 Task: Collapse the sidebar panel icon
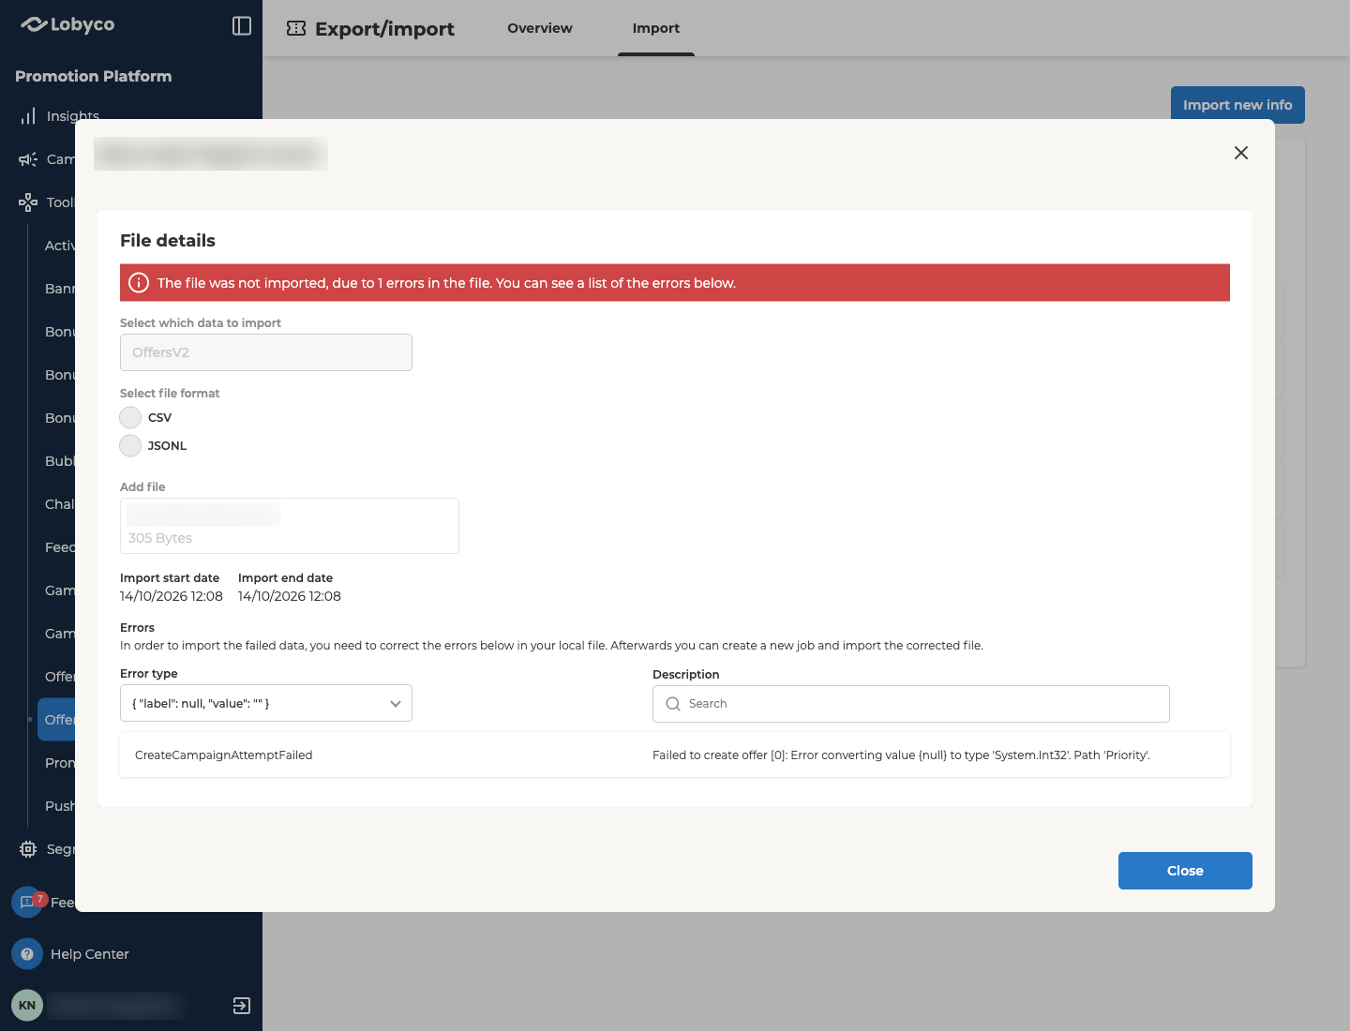pyautogui.click(x=242, y=26)
